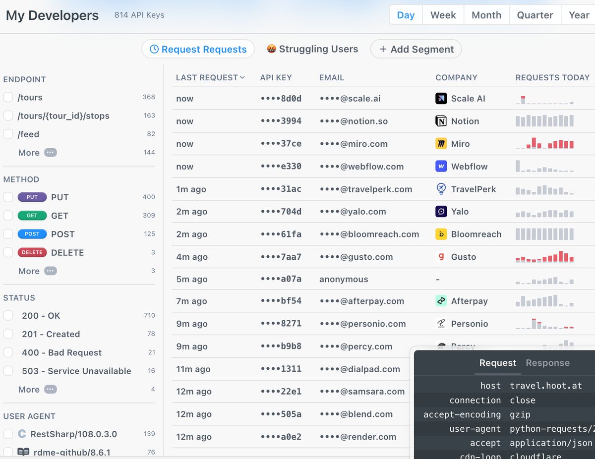This screenshot has width=595, height=459.
Task: Click the Add Segment button
Action: (416, 49)
